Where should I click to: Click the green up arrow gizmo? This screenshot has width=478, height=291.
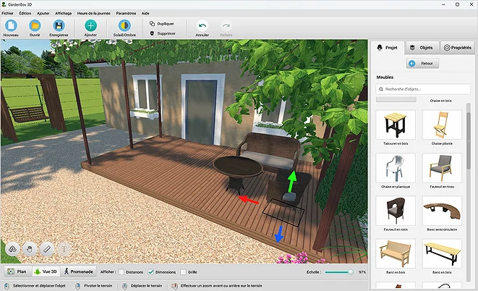[x=291, y=182]
